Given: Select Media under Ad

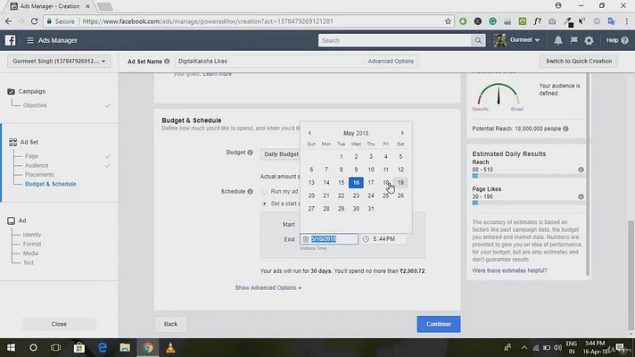Looking at the screenshot, I should pyautogui.click(x=31, y=253).
